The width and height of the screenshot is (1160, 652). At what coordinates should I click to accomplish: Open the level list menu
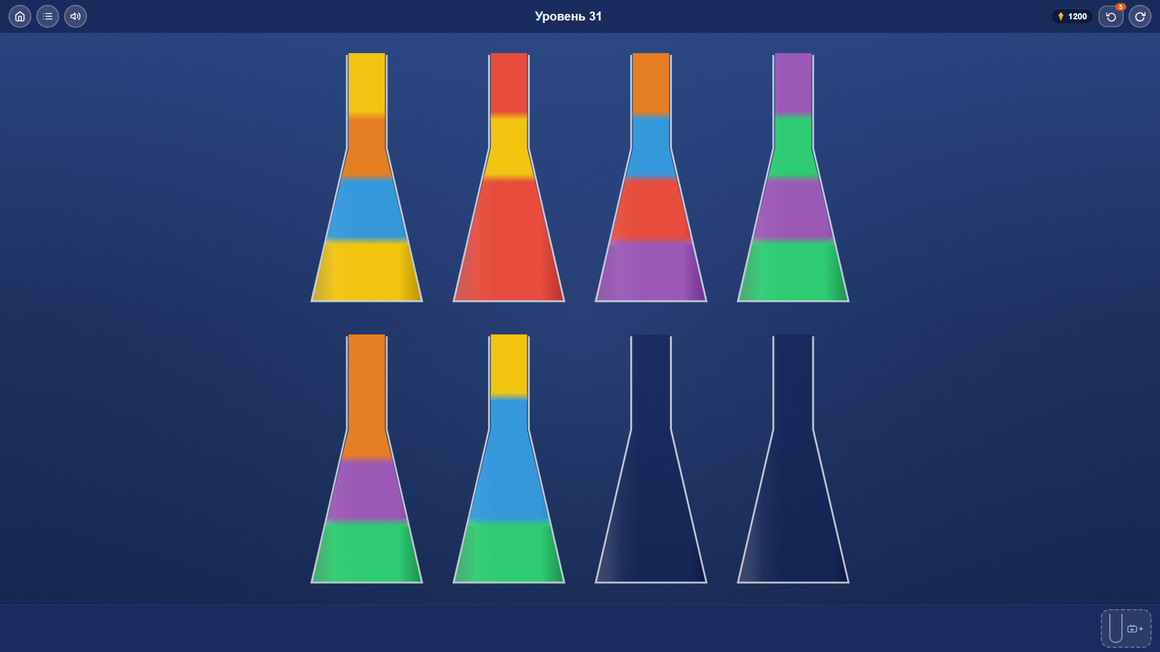tap(48, 16)
